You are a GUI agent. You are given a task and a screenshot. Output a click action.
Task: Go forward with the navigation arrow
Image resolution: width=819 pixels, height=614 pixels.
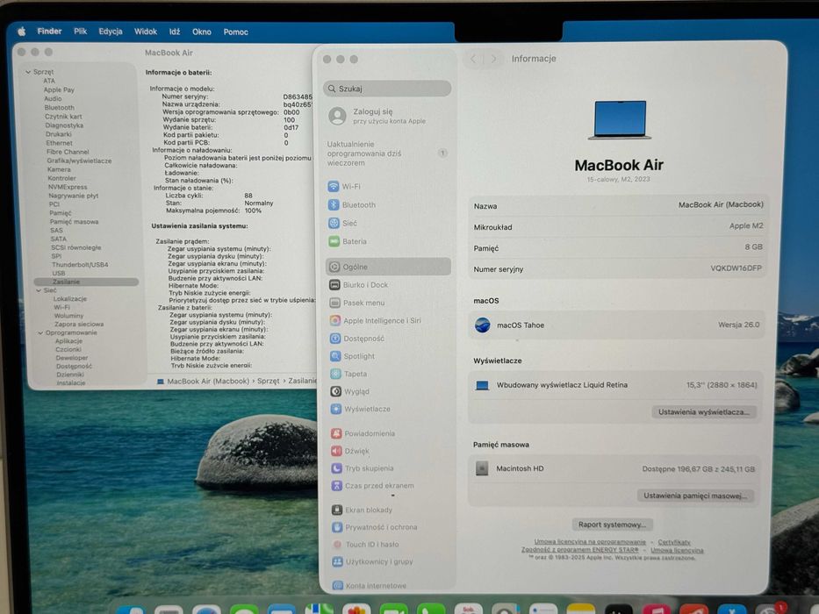click(x=493, y=59)
